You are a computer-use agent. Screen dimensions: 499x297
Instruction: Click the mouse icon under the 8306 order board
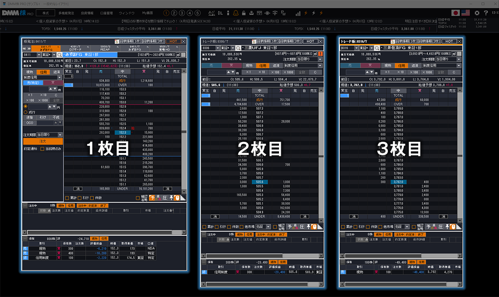(314, 227)
